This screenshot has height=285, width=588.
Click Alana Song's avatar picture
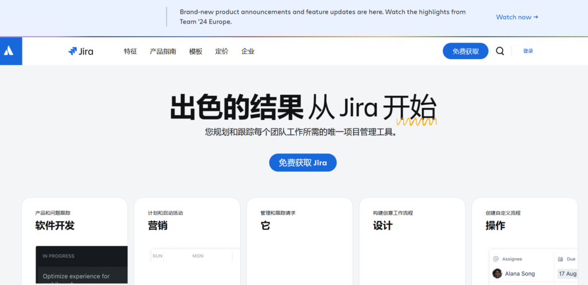(497, 274)
